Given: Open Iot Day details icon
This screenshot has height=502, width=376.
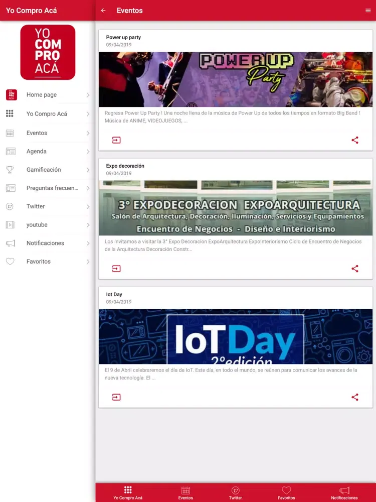Looking at the screenshot, I should [x=116, y=397].
